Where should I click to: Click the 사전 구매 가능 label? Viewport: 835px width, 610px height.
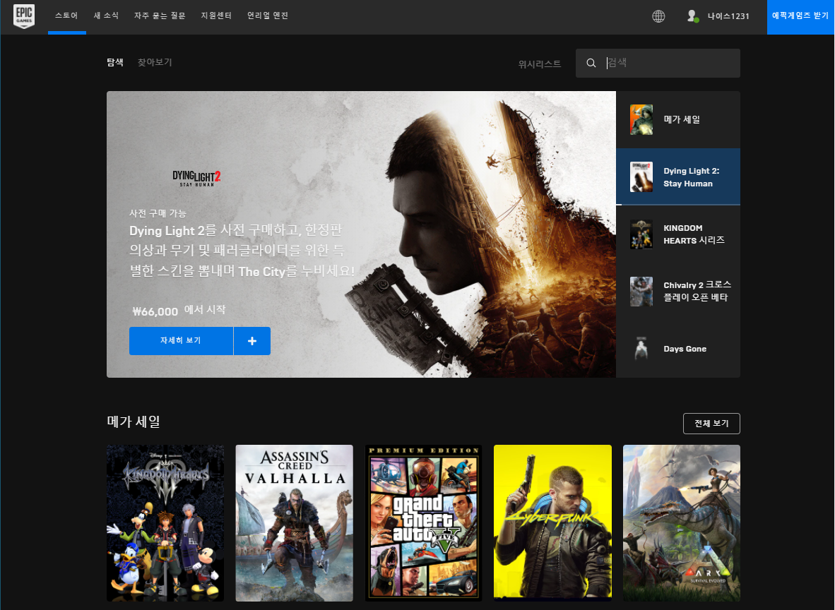pos(158,213)
